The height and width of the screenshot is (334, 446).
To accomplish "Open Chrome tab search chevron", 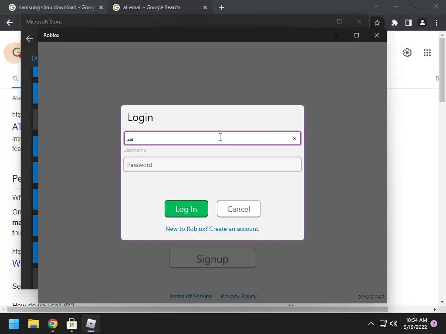I will coord(376,6).
